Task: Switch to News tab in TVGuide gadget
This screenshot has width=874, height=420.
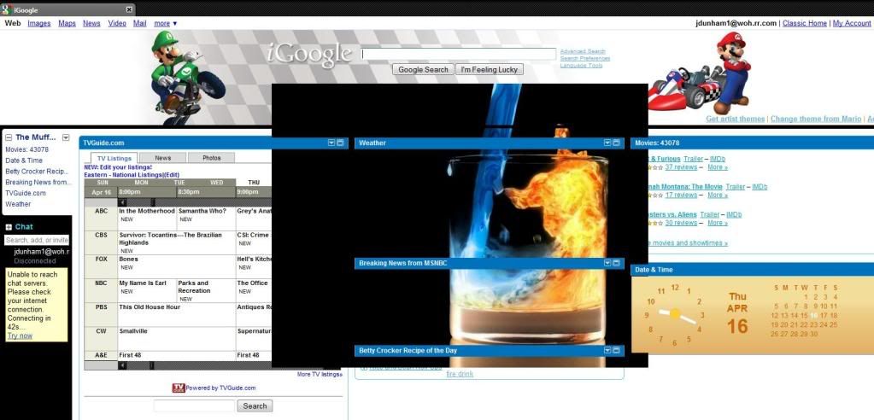Action: [x=163, y=158]
